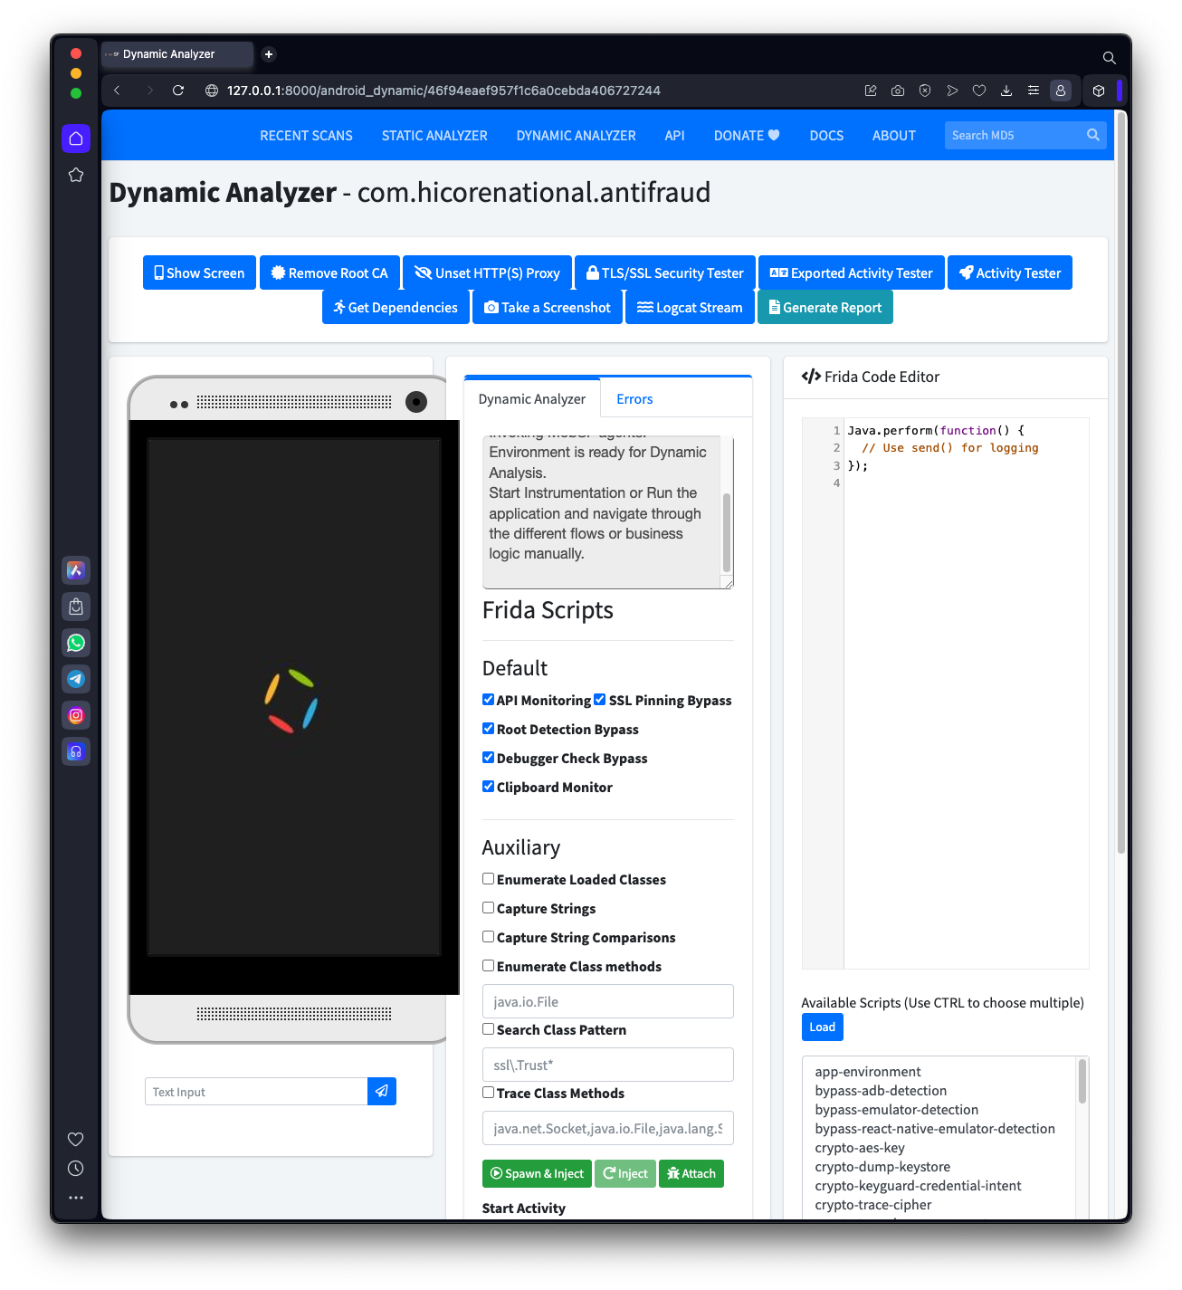Open the headphones player sidebar icon

click(x=76, y=751)
